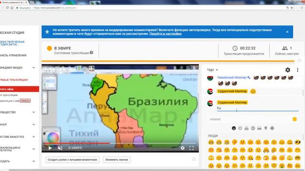Viewport: 305px width, 171px height.
Task: Select the Food emoji category icon
Action: [247, 128]
